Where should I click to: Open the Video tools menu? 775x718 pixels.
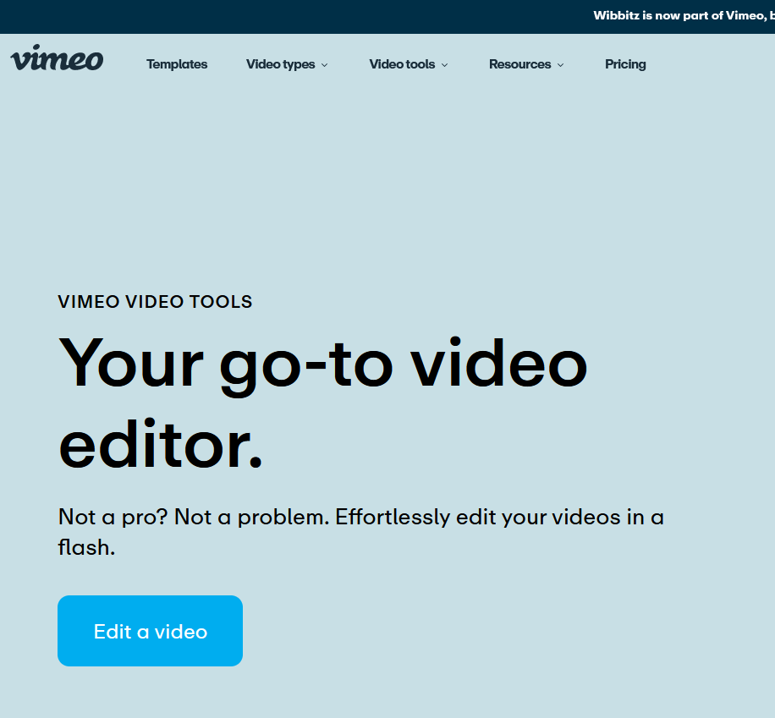(x=402, y=64)
